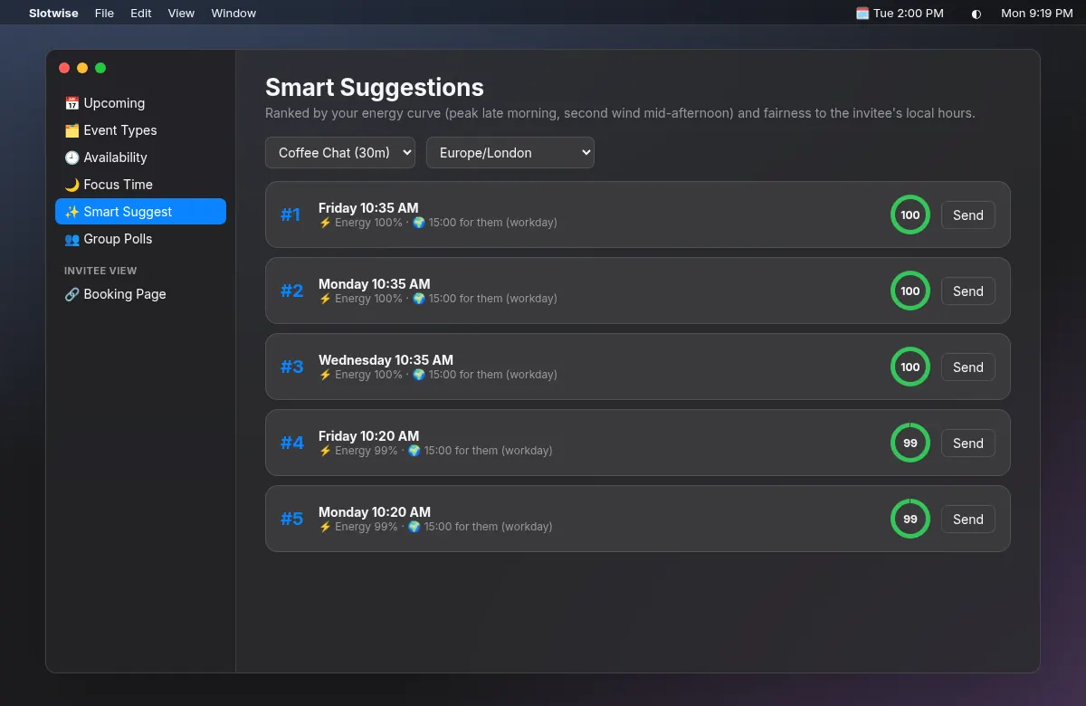Click the "Ranked by your energy curve" description
Viewport: 1086px width, 706px height.
click(620, 114)
